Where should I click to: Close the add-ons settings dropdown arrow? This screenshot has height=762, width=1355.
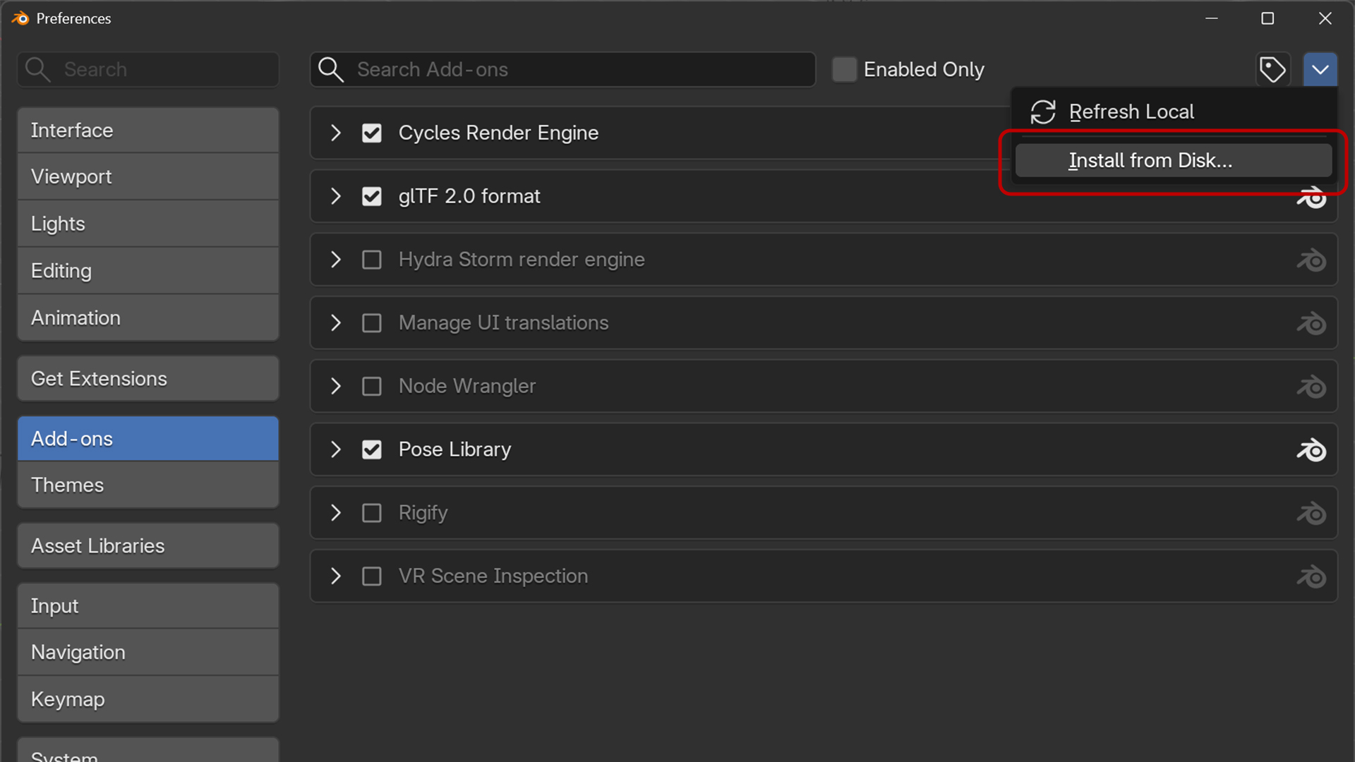click(x=1320, y=69)
